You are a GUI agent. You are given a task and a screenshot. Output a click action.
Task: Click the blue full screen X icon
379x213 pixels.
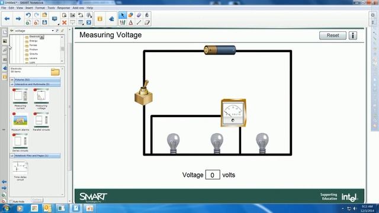pos(89,22)
